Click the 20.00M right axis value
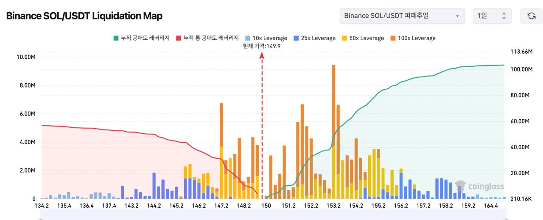Viewport: 543px width, 220px height. (x=520, y=173)
